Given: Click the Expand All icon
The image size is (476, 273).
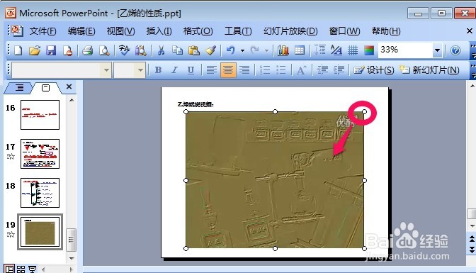Looking at the screenshot, I should 319,50.
